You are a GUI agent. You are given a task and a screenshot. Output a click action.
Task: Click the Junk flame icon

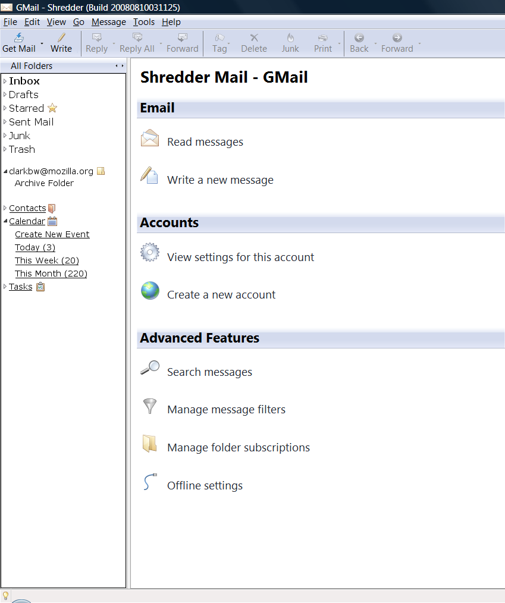[290, 37]
